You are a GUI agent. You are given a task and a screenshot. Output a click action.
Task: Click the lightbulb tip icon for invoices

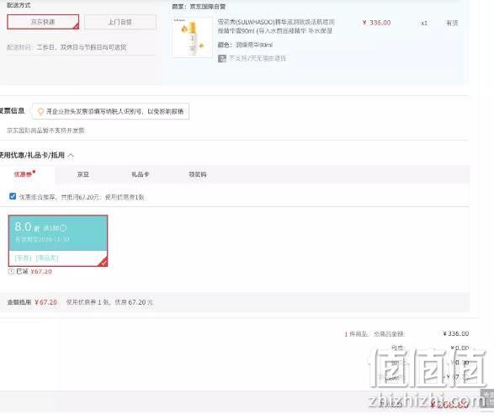click(x=40, y=112)
